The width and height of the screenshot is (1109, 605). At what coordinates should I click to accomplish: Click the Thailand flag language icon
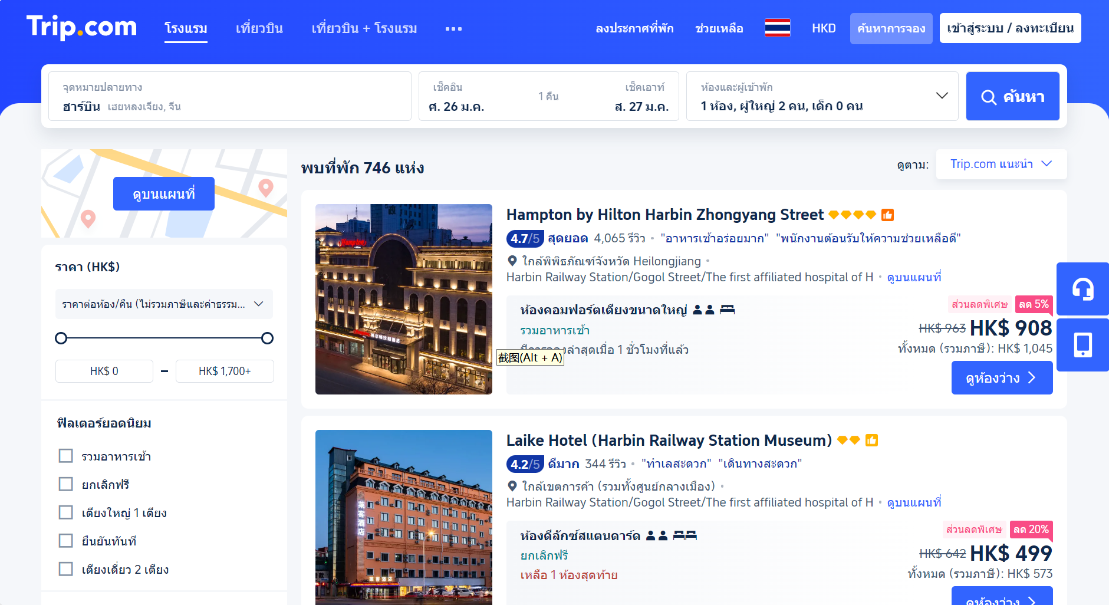point(777,28)
